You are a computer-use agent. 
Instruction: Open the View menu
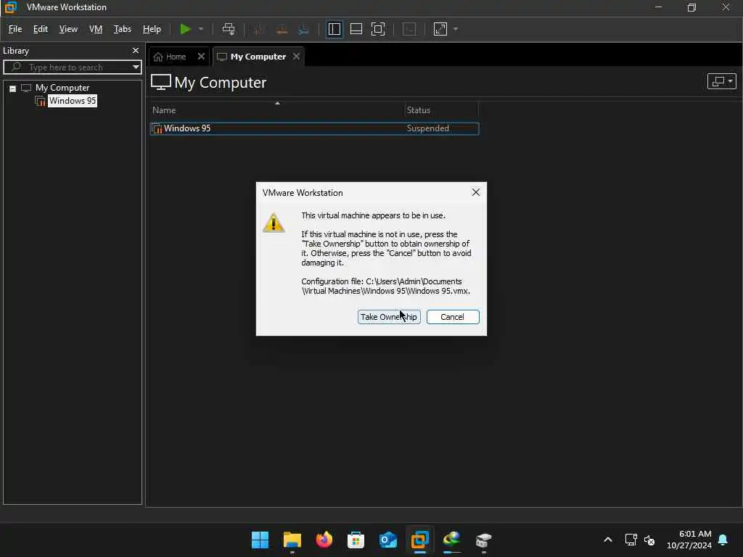point(68,29)
